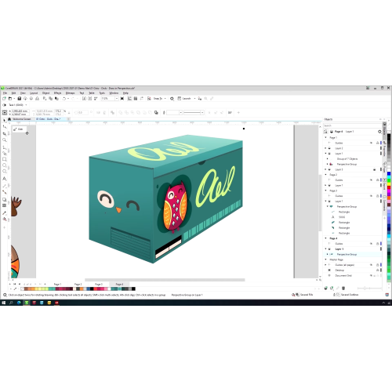Toggle Show Rulers button in toolbar

point(129,99)
